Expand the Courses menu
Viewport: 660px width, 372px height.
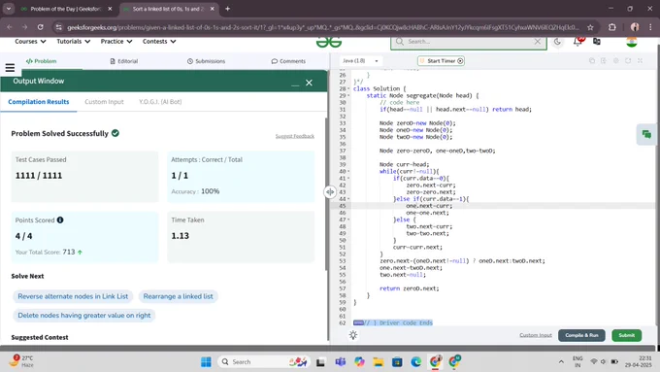(30, 42)
